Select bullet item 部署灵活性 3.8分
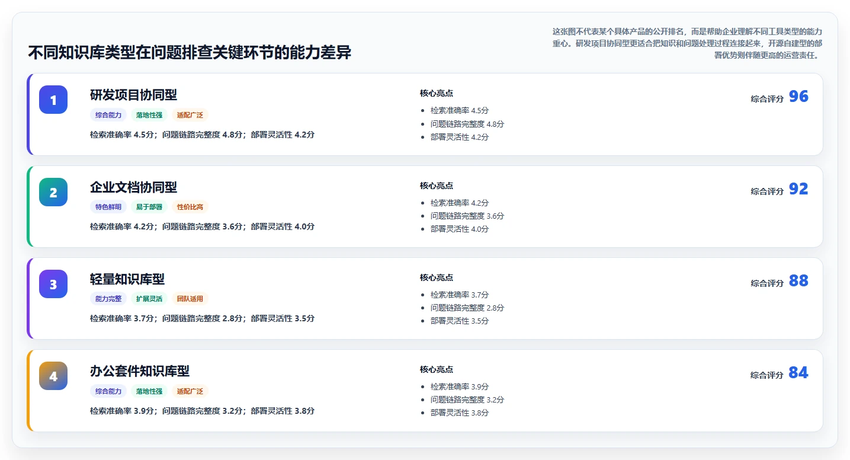Screen dimensions: 850x460 click(x=460, y=413)
